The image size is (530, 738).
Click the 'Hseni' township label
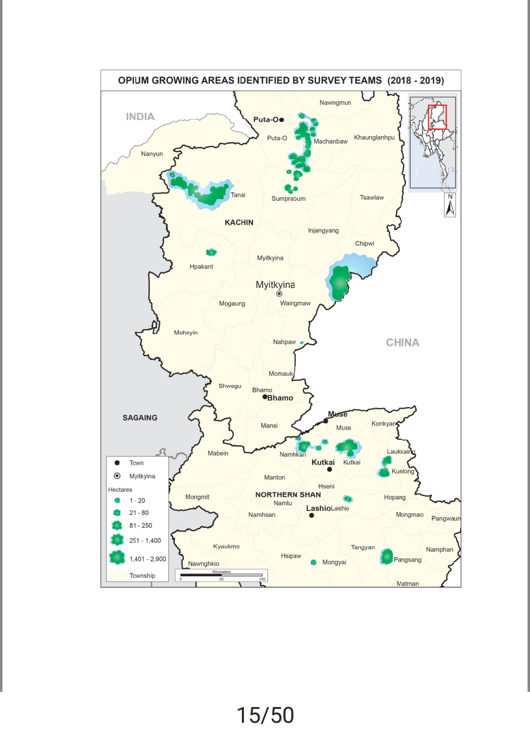click(x=326, y=486)
